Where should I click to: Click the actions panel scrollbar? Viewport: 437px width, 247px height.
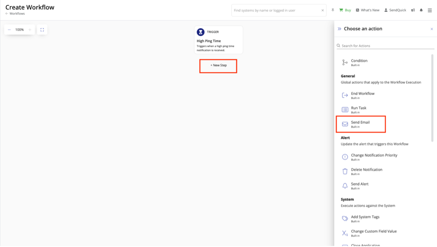click(x=433, y=98)
